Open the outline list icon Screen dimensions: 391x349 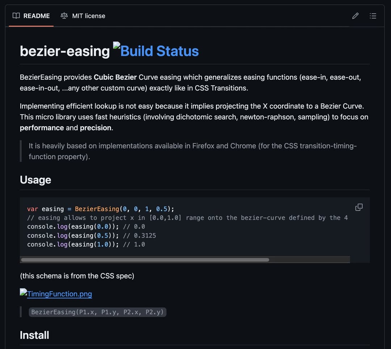tap(373, 16)
